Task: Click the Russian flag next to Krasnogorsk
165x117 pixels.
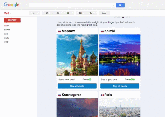Action: coord(59,95)
